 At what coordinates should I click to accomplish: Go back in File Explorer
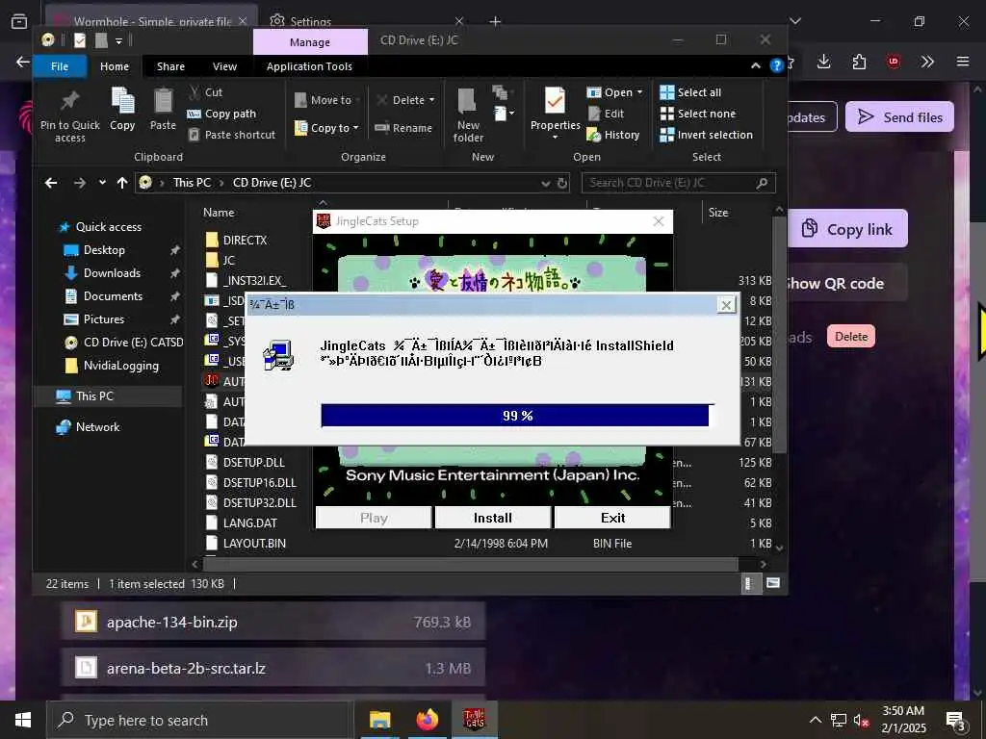point(51,183)
